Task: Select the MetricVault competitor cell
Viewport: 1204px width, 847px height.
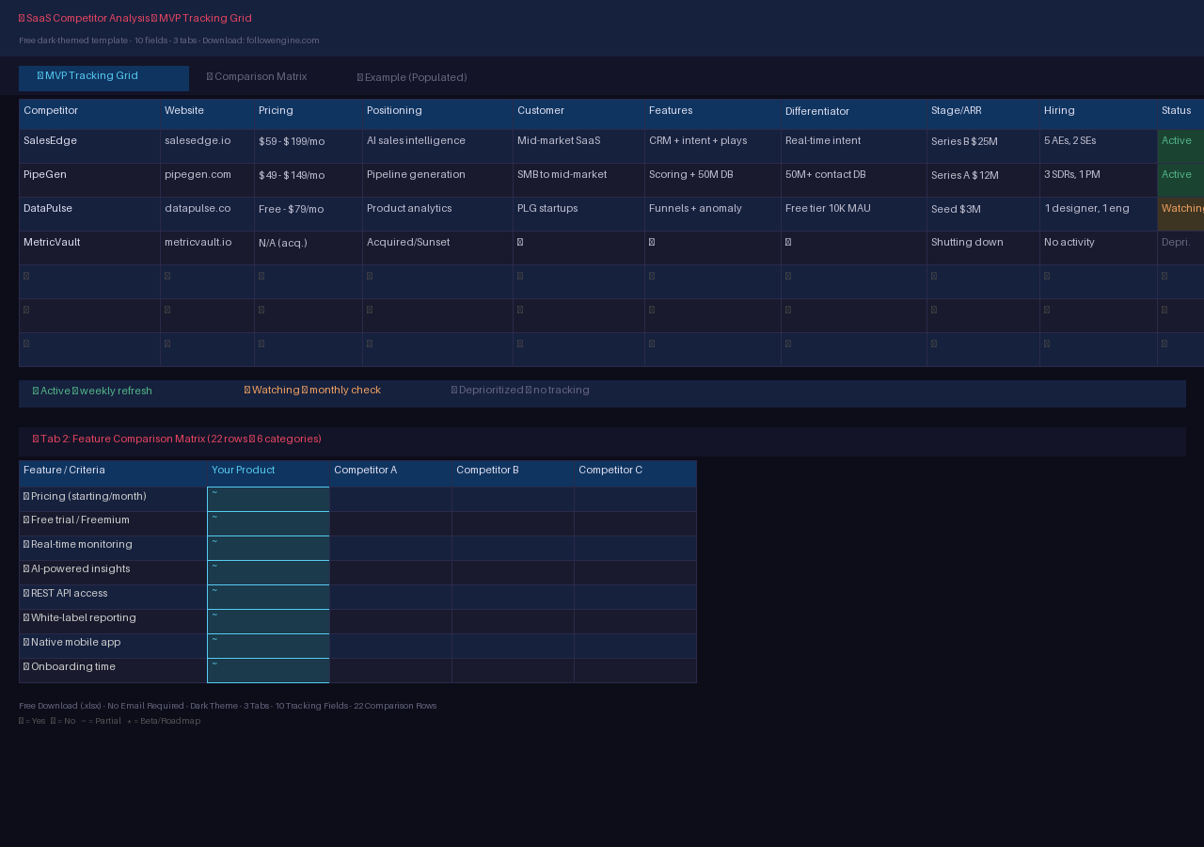Action: 89,248
